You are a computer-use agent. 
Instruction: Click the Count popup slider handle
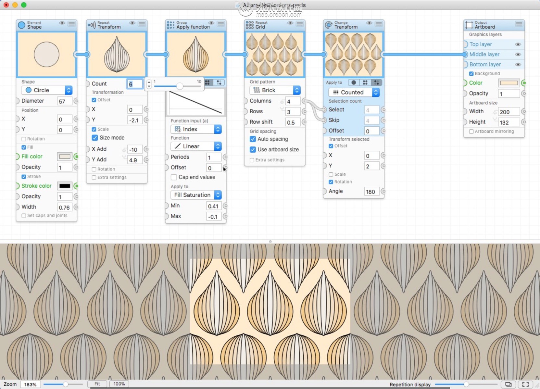[180, 86]
